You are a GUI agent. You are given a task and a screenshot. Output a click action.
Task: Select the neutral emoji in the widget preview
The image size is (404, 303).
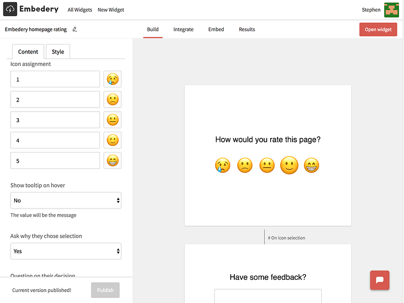tap(267, 165)
